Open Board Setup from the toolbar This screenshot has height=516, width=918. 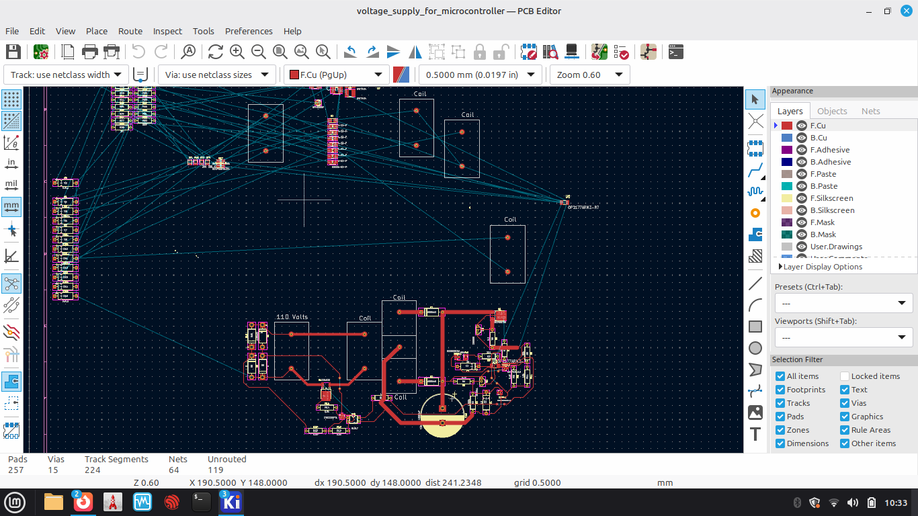pyautogui.click(x=40, y=52)
